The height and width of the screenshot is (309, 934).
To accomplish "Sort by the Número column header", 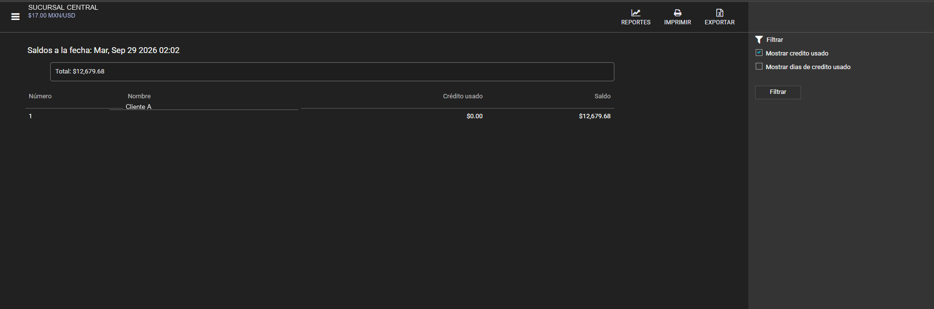I will (x=40, y=96).
